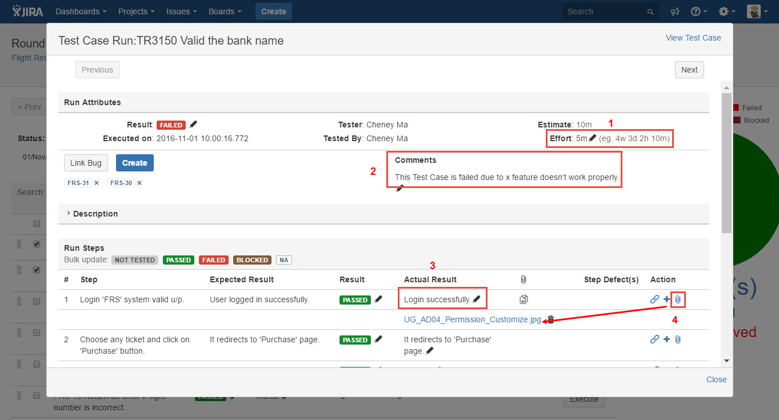Image resolution: width=779 pixels, height=420 pixels.
Task: Bulk update steps to BLOCKED
Action: (x=252, y=260)
